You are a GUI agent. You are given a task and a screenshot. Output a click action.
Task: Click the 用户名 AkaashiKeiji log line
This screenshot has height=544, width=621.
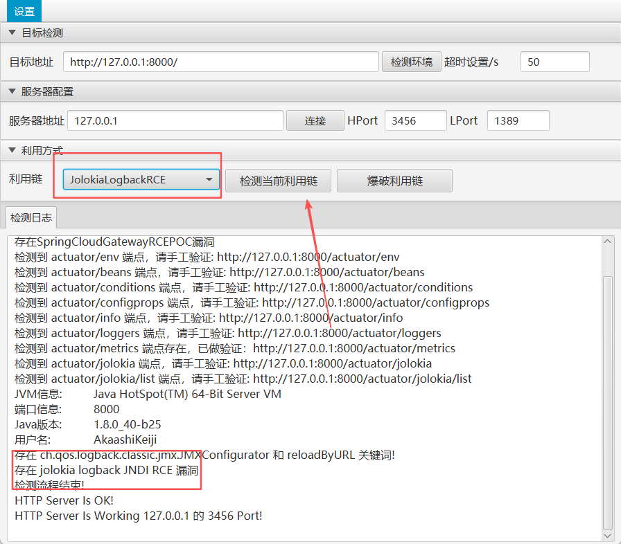(x=85, y=439)
